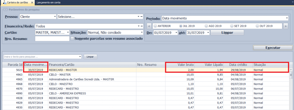Sort by Nro. Resumo column header

point(150,65)
